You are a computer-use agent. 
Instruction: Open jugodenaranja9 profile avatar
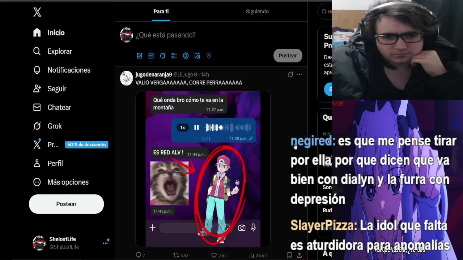126,78
